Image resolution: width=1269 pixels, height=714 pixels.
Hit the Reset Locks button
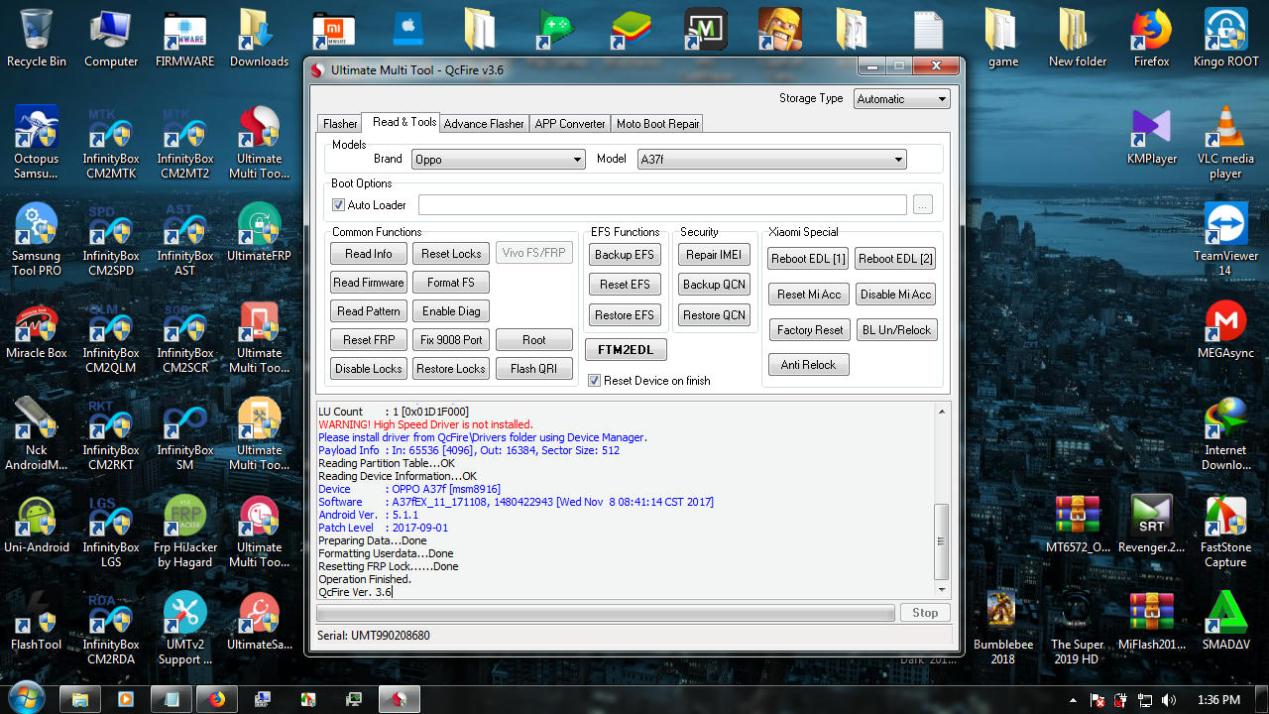(x=451, y=254)
